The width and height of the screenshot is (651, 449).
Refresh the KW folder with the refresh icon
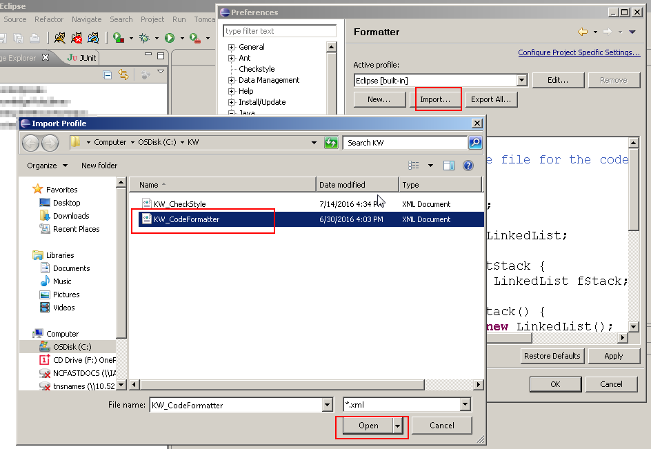coord(331,143)
